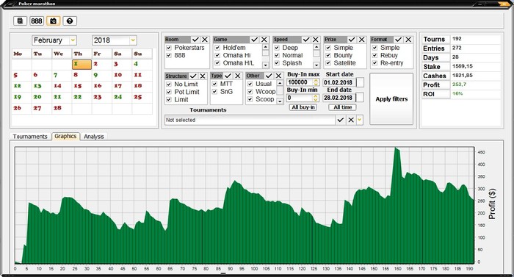This screenshot has height=277, width=514.
Task: Toggle the Omaha Hi checkbox
Action: pyautogui.click(x=217, y=55)
